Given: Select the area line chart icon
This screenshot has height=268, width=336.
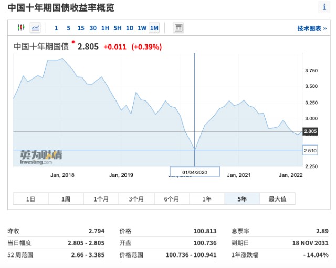Looking at the screenshot, I should [x=35, y=28].
